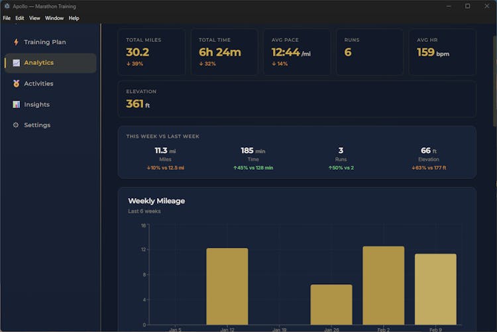Maximize the Apollo window
The height and width of the screenshot is (332, 497).
pos(467,6)
